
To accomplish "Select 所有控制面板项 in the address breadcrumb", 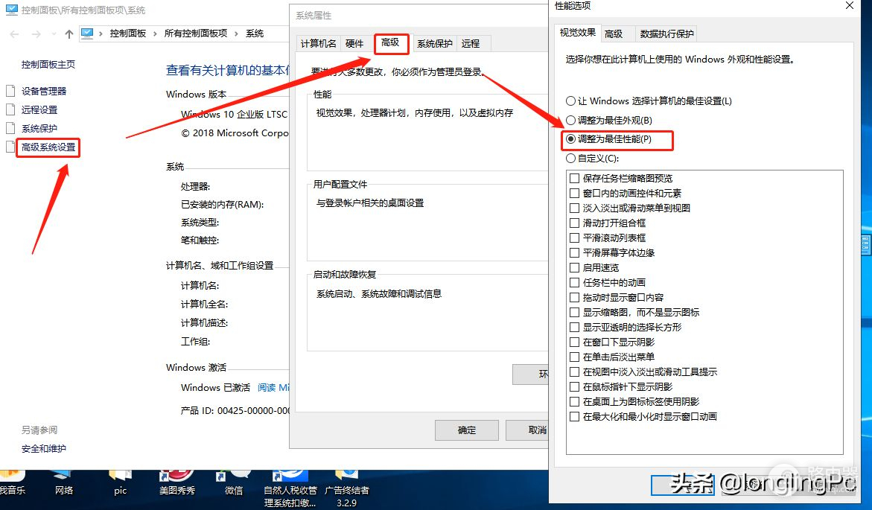I will coord(196,34).
